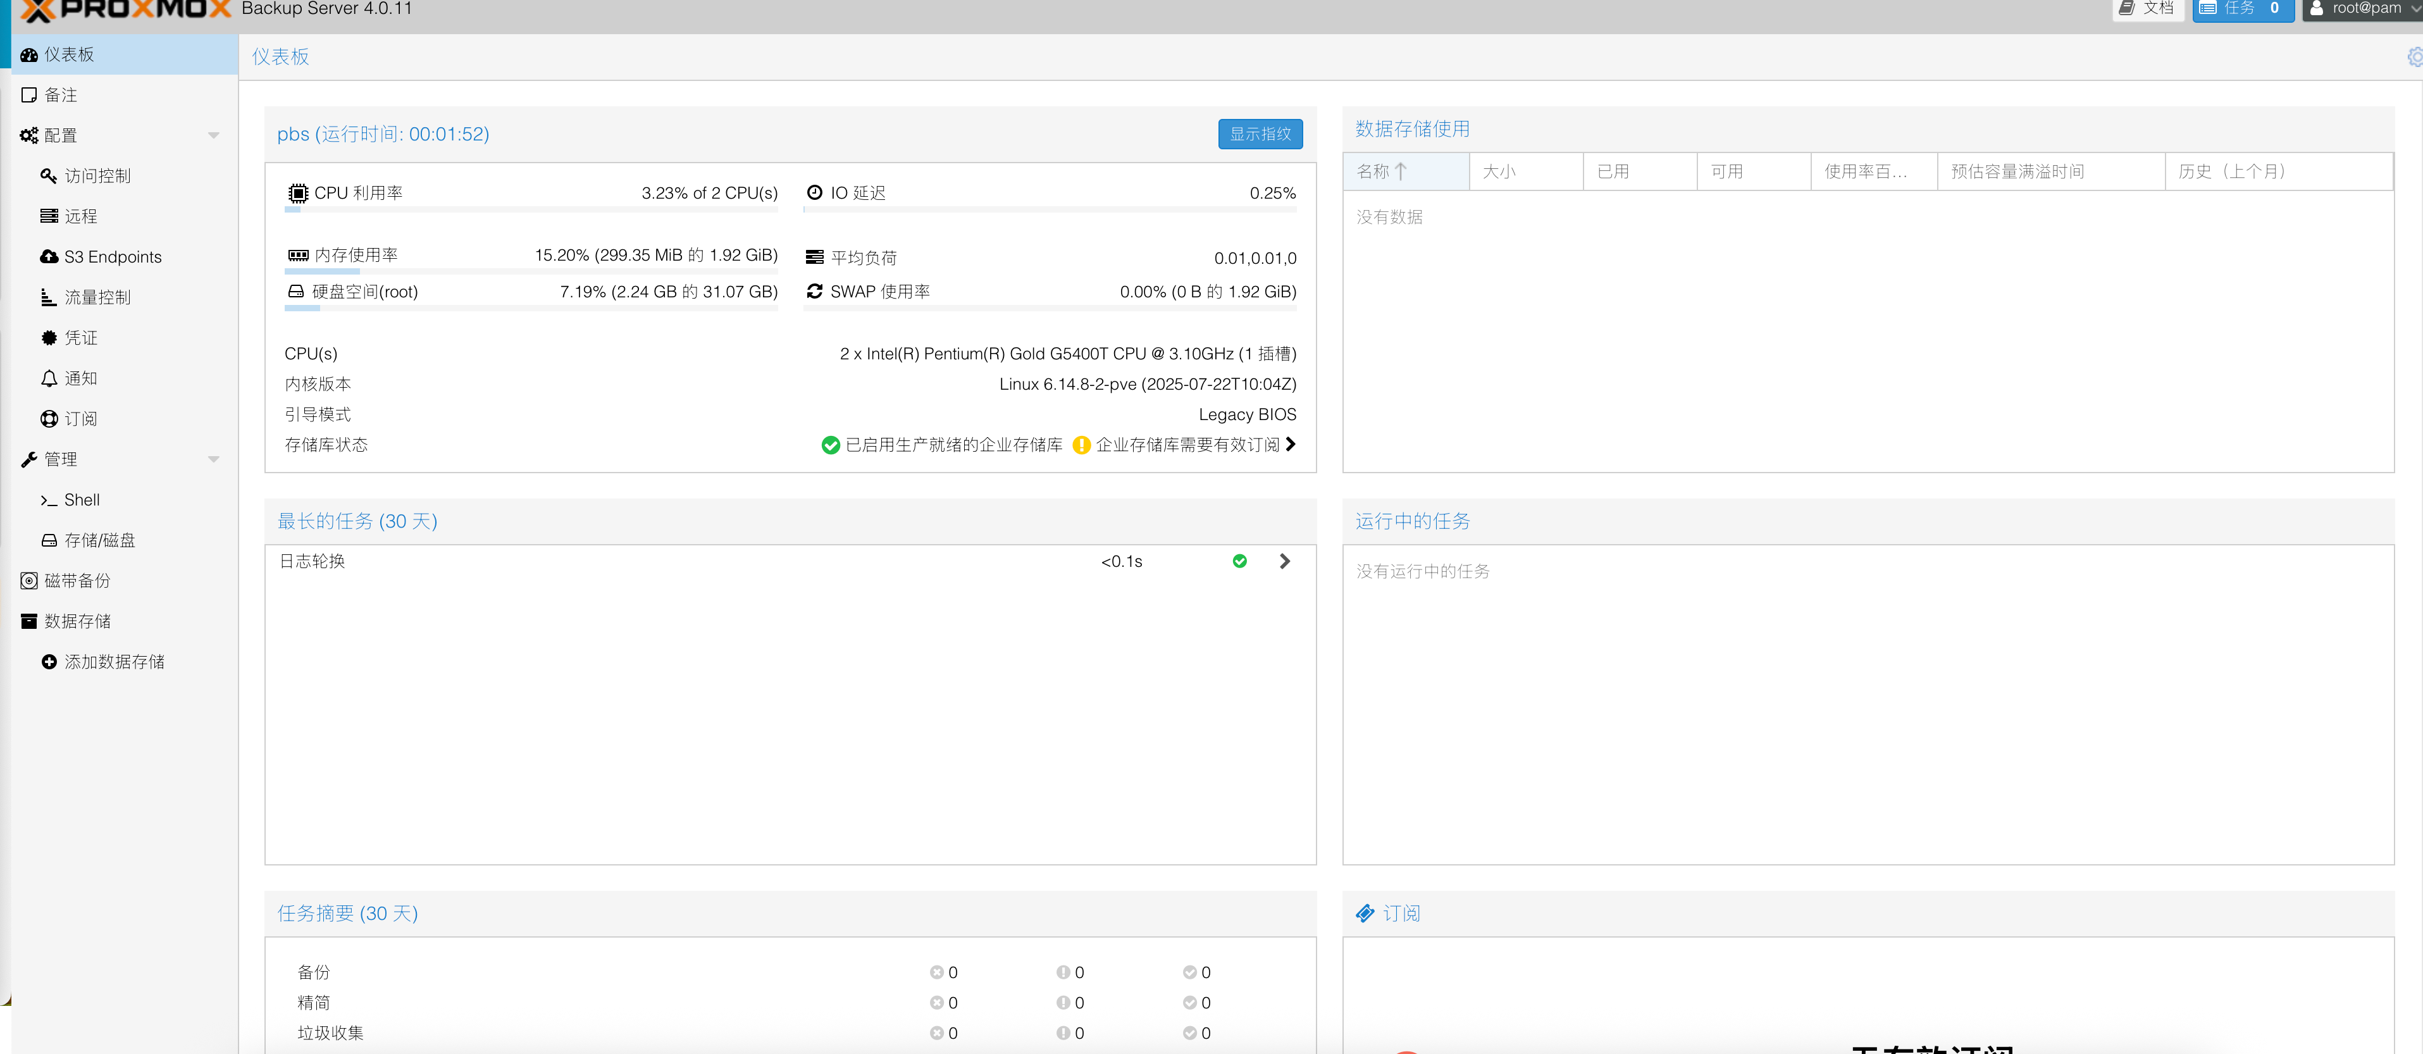Click the tape backup icon
The height and width of the screenshot is (1054, 2423).
pos(29,581)
